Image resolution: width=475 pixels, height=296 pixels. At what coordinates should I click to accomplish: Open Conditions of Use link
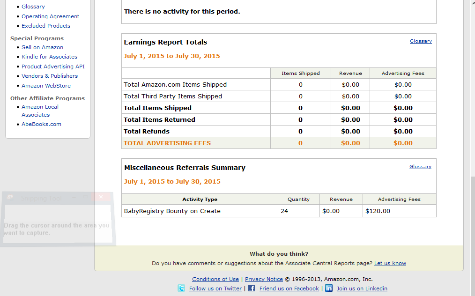point(215,279)
